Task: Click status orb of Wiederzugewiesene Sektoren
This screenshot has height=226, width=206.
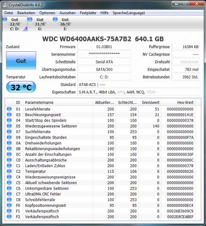Action: (x=9, y=126)
